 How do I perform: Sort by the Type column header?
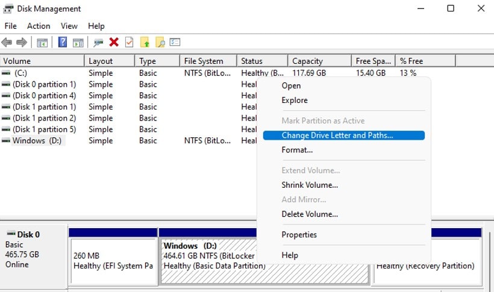coord(157,61)
